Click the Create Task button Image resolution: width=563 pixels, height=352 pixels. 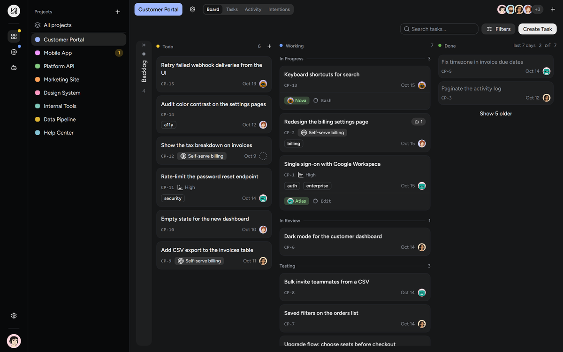[537, 29]
